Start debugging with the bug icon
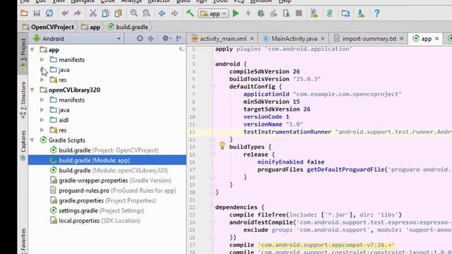 click(x=261, y=13)
